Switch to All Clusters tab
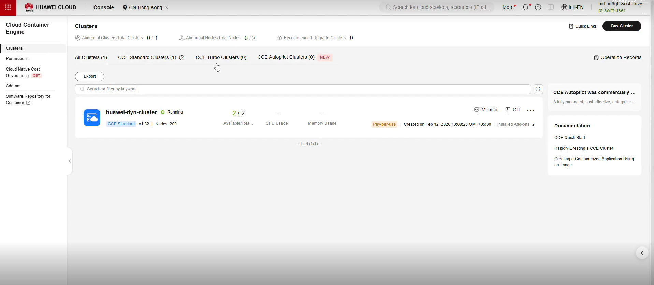The width and height of the screenshot is (654, 285). pyautogui.click(x=91, y=57)
